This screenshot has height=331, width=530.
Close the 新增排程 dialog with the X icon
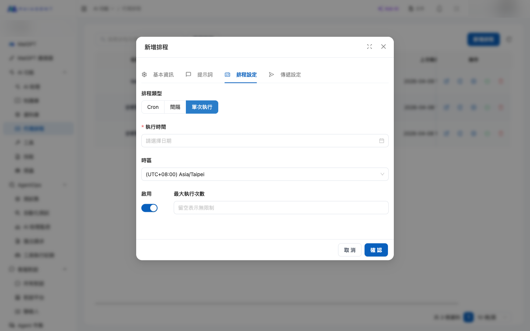click(x=384, y=47)
